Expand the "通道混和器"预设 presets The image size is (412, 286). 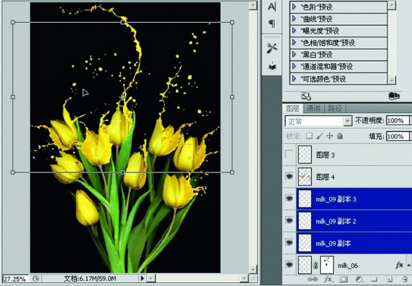[x=294, y=66]
